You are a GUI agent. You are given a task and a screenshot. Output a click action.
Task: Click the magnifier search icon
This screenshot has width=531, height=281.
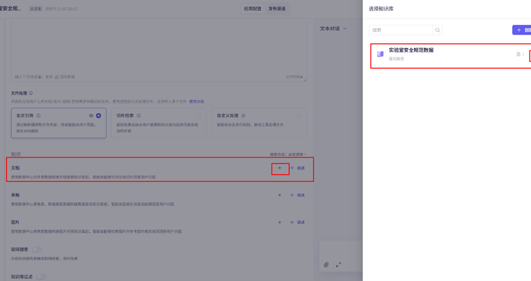pos(437,30)
